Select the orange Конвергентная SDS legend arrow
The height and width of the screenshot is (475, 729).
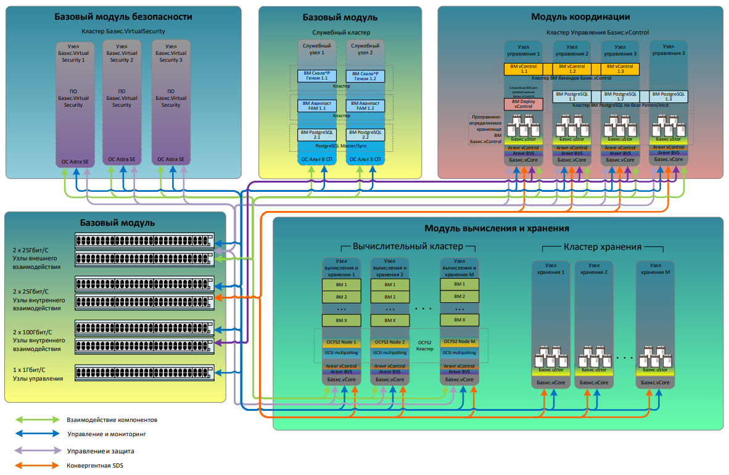(x=38, y=465)
